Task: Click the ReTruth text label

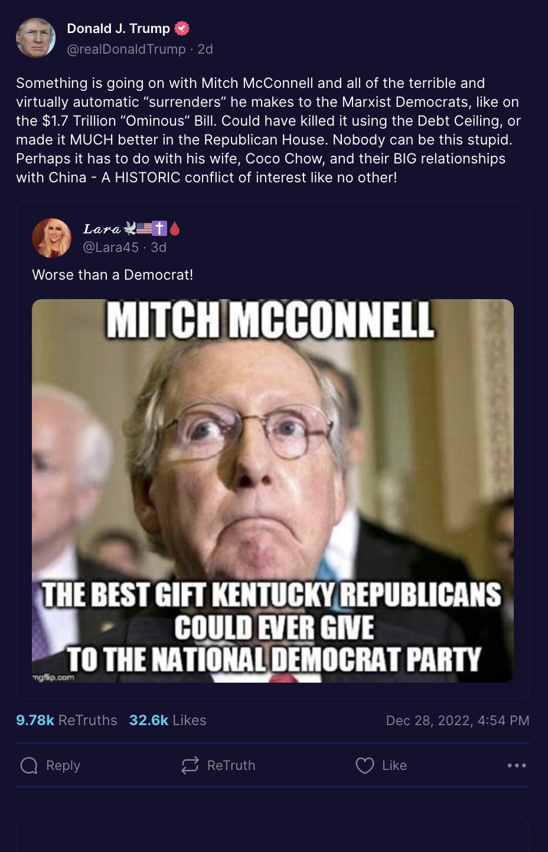Action: coord(231,765)
